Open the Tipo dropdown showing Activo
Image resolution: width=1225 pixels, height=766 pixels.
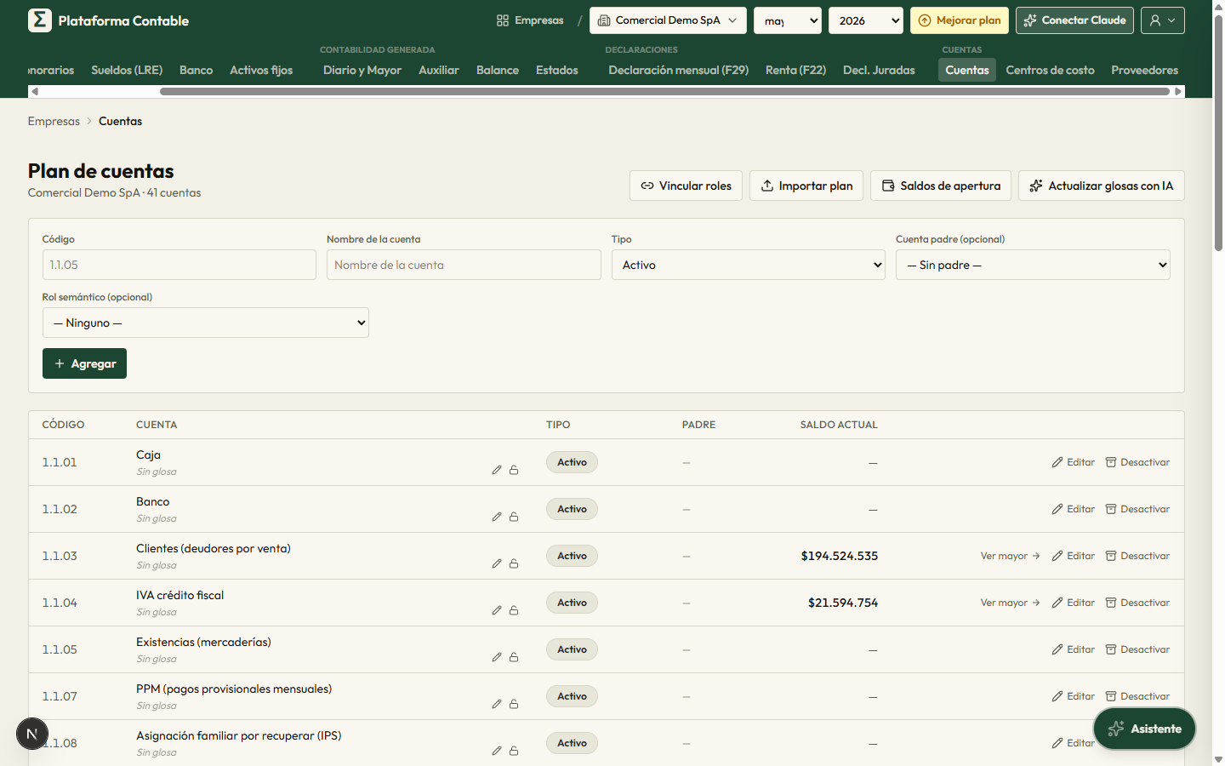tap(749, 265)
